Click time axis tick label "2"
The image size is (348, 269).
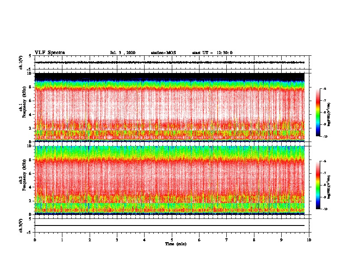pyautogui.click(x=90, y=240)
